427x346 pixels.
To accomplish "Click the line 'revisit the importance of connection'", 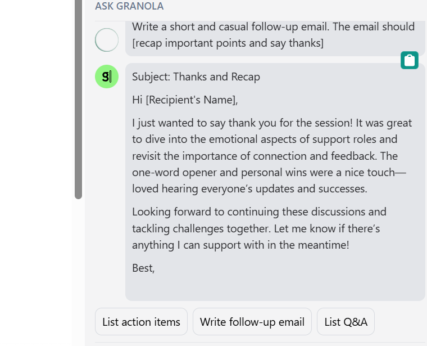I will 265,156.
